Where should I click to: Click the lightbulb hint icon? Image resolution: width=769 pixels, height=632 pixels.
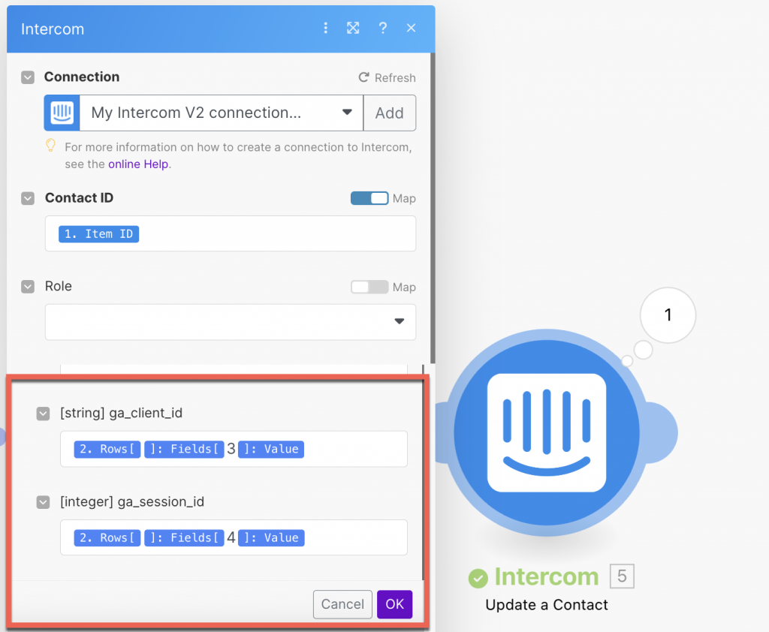50,145
